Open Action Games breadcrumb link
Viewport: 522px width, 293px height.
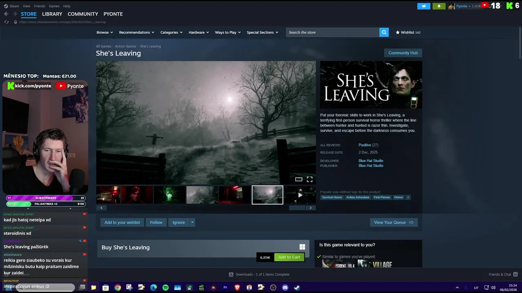tap(126, 46)
